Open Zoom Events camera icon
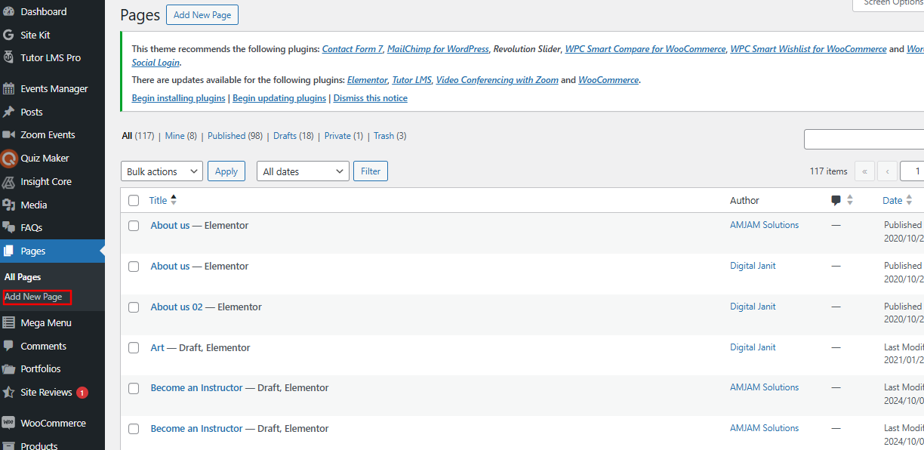 point(9,134)
